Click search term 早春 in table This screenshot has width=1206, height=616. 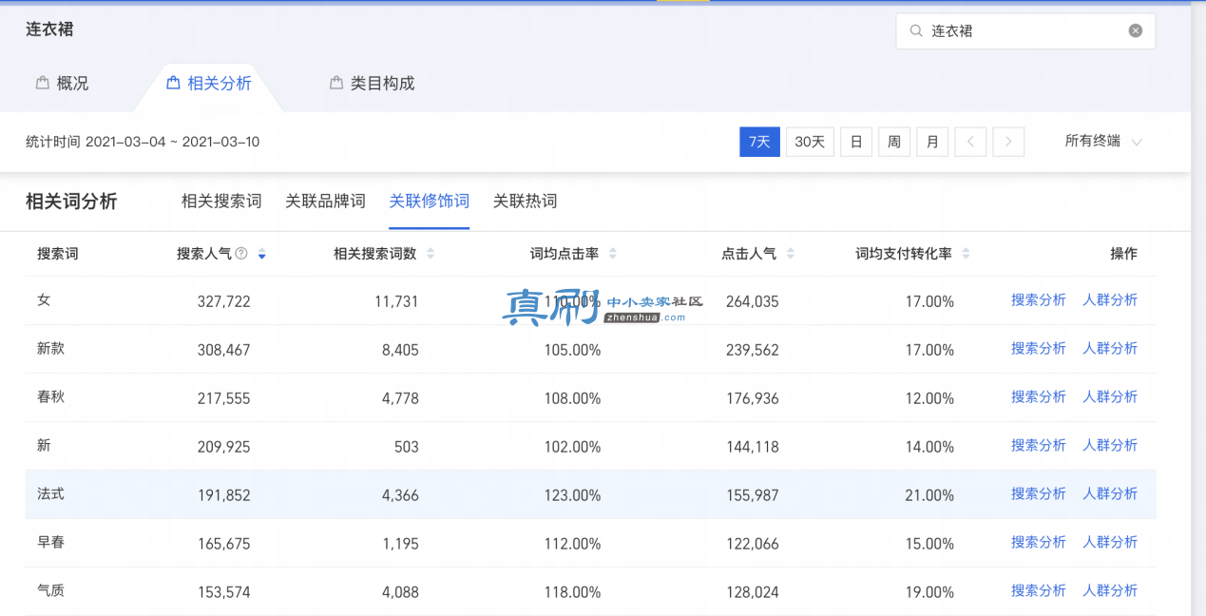pos(50,543)
